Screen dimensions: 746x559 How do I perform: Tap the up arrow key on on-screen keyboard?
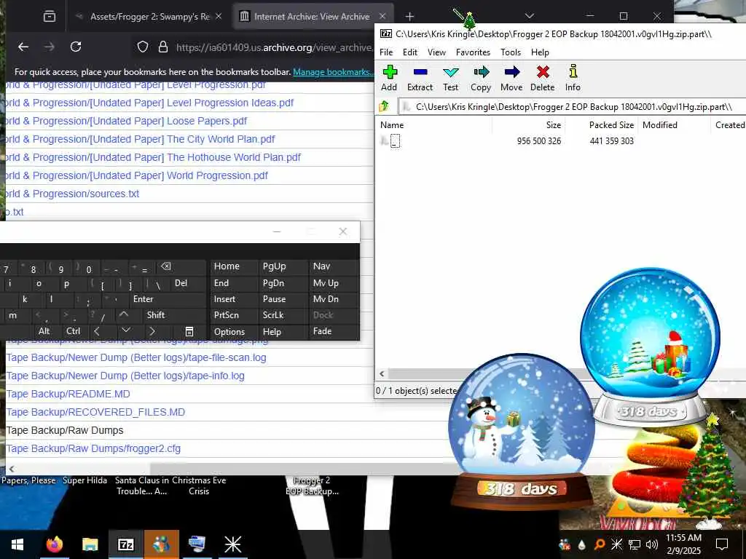124,314
